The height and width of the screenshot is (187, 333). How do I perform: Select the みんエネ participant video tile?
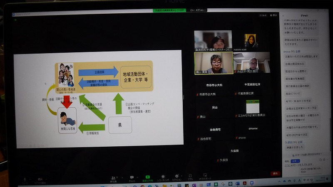point(252,63)
